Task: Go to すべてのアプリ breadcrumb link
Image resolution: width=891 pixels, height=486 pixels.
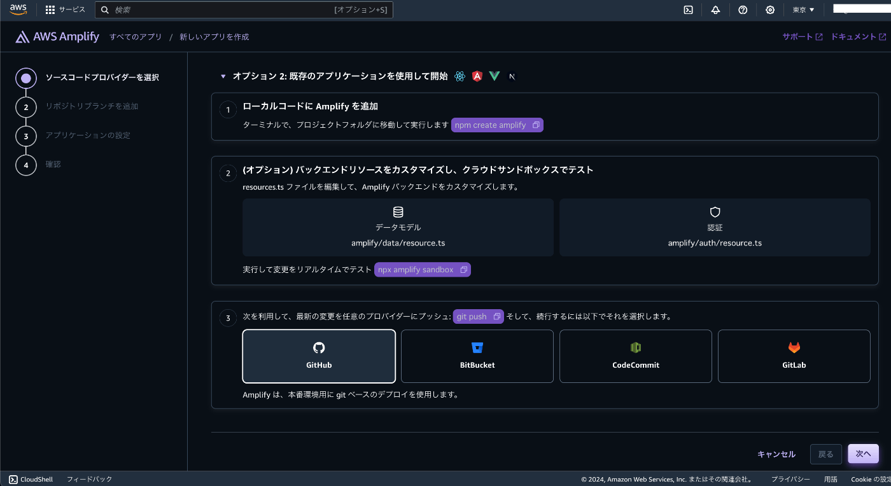Action: 136,36
